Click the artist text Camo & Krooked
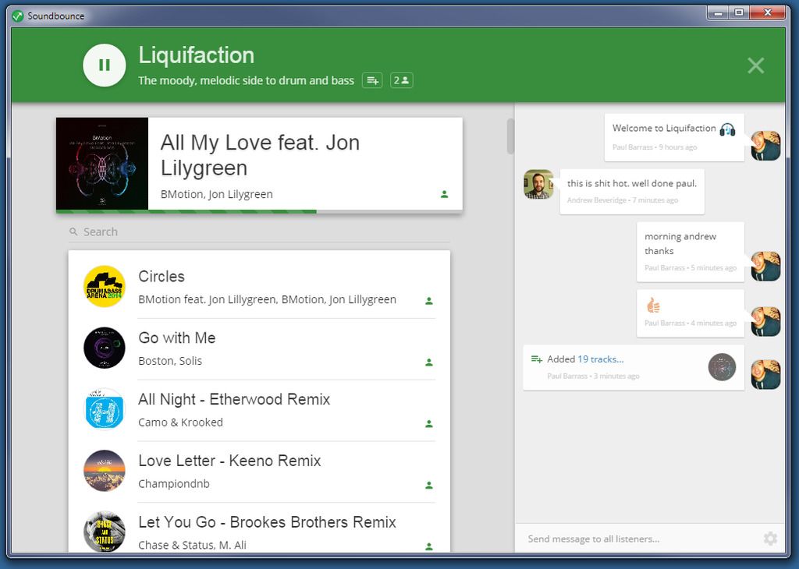799x569 pixels. 181,422
